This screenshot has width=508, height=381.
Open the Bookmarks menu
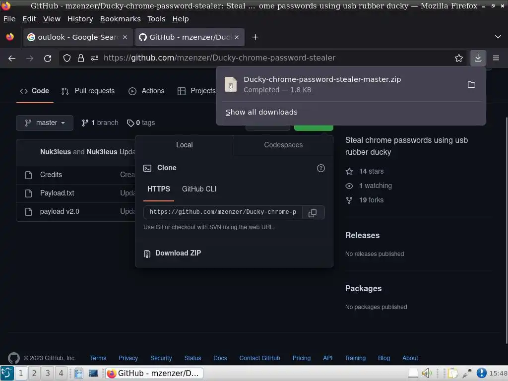pyautogui.click(x=120, y=19)
